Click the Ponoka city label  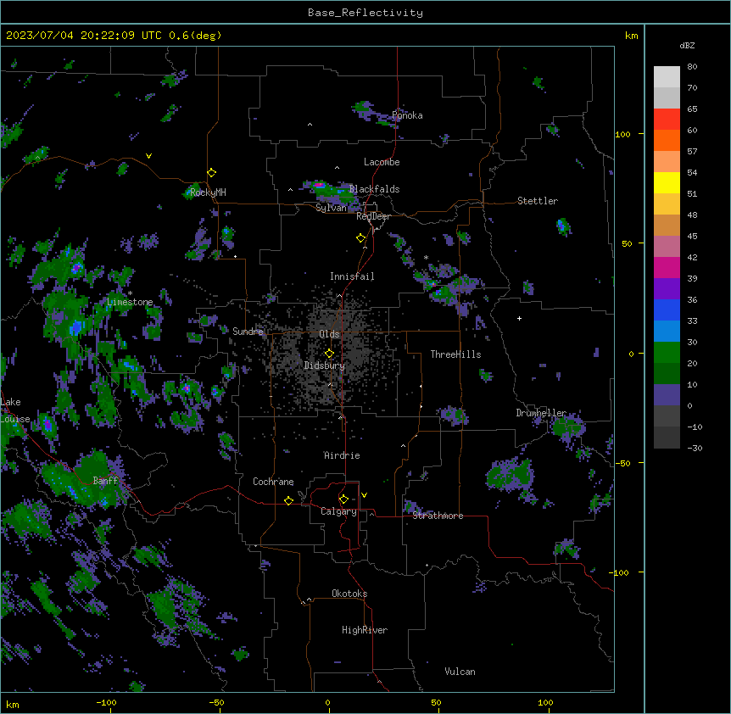(407, 115)
